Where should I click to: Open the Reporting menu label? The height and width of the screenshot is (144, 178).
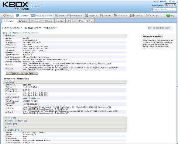pyautogui.click(x=139, y=16)
